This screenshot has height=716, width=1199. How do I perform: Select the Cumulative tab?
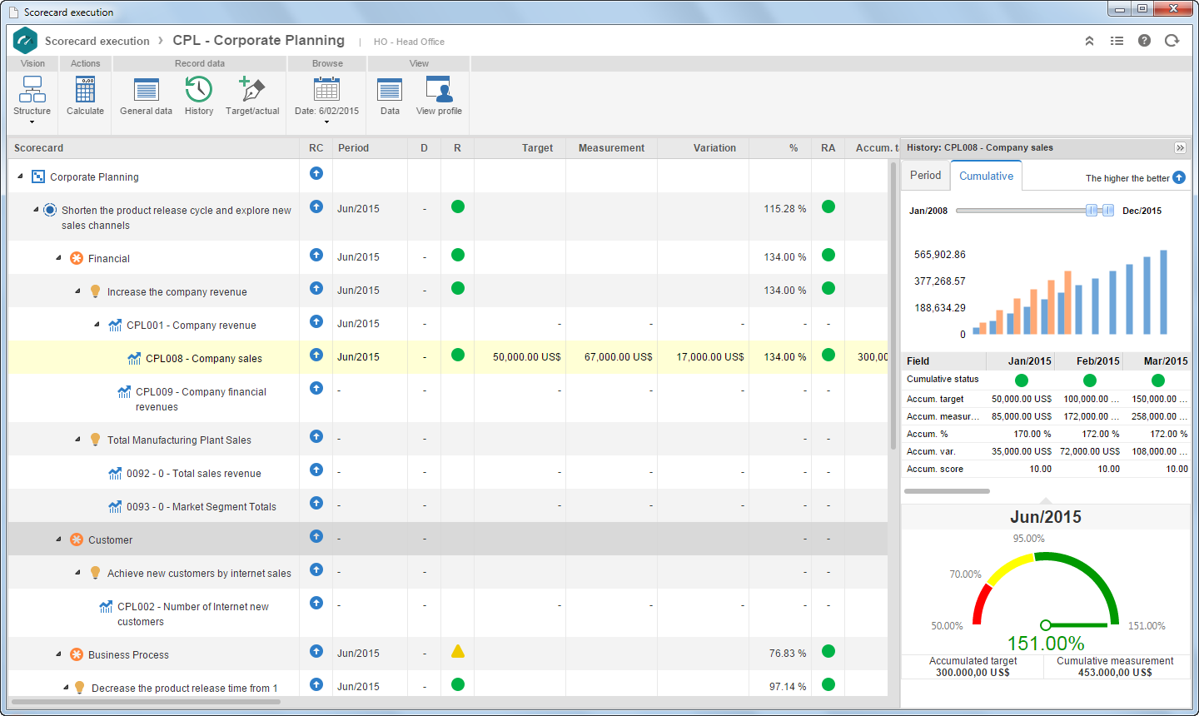coord(986,176)
